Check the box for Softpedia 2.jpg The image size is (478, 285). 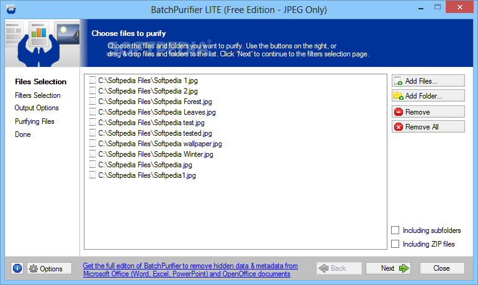pos(92,90)
